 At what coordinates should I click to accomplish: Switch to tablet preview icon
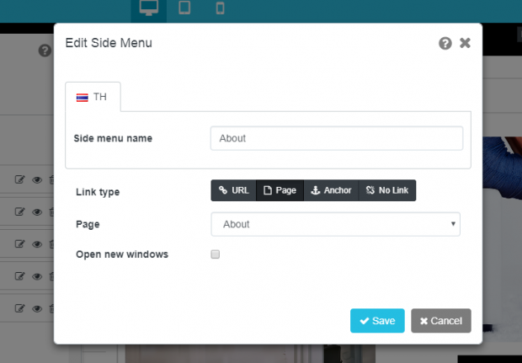tap(184, 8)
